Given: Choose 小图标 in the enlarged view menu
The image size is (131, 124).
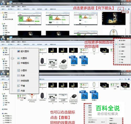Looking at the screenshot, I should [x=22, y=70].
